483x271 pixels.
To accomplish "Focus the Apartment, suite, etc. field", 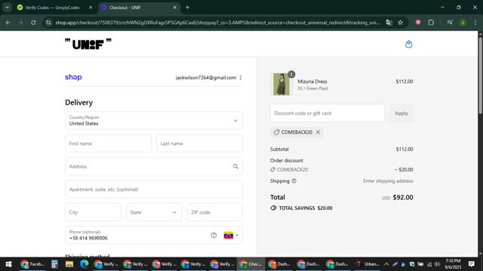I will click(x=154, y=189).
